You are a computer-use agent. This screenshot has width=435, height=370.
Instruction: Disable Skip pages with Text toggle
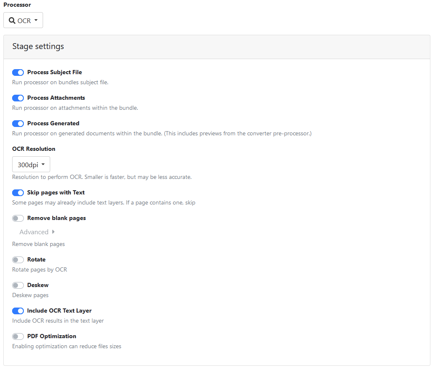click(18, 193)
